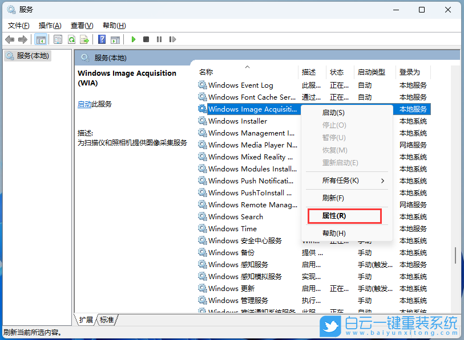
Task: Open the 文件 menu
Action: (18, 25)
